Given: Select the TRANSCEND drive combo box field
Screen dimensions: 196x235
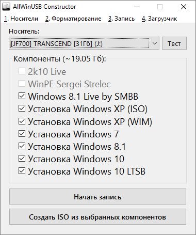Looking at the screenshot, I should point(84,43).
